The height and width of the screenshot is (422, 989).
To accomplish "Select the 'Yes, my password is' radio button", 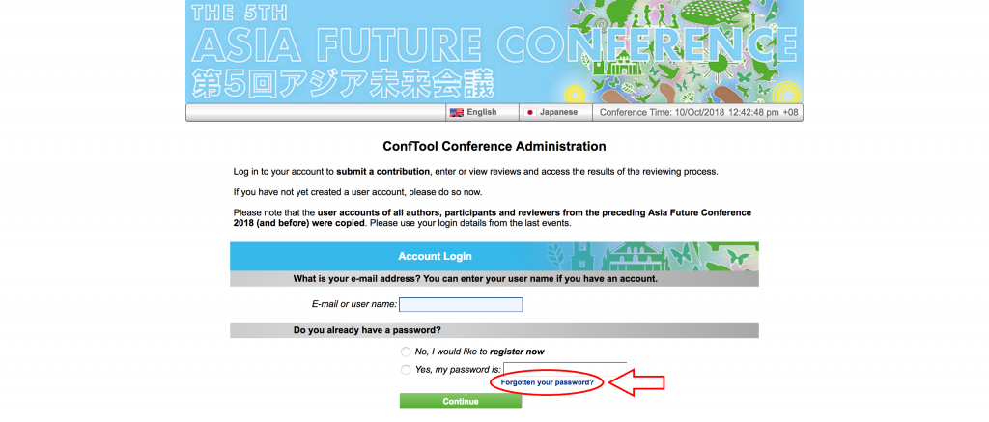I will click(x=406, y=370).
